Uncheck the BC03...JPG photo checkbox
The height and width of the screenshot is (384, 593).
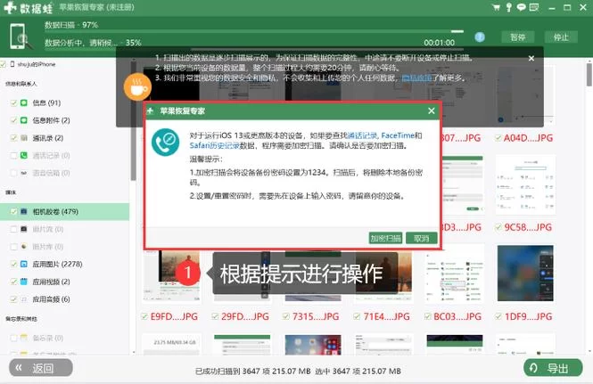coord(428,316)
